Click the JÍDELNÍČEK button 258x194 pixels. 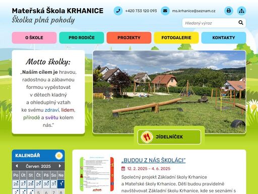point(169,137)
